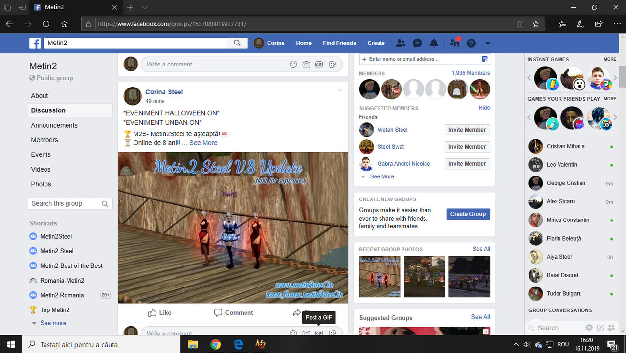626x353 pixels.
Task: Open post options arrow on Corina Steel post
Action: [x=340, y=90]
